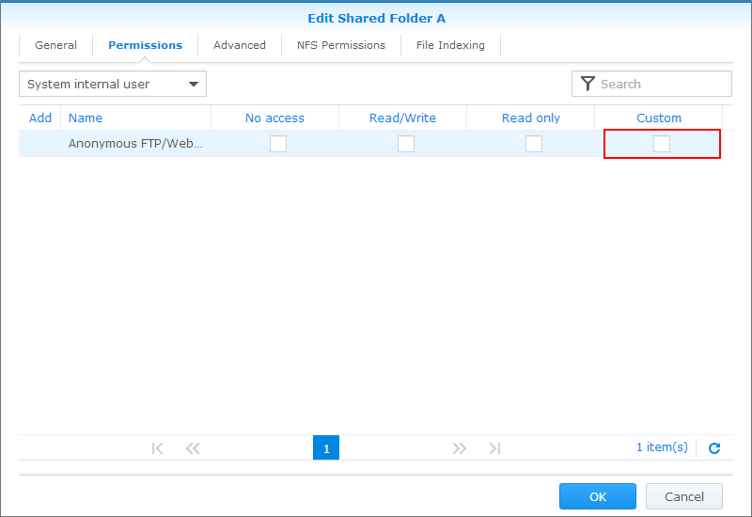
Task: Check No access for Anonymous FTP/Web user
Action: (278, 144)
